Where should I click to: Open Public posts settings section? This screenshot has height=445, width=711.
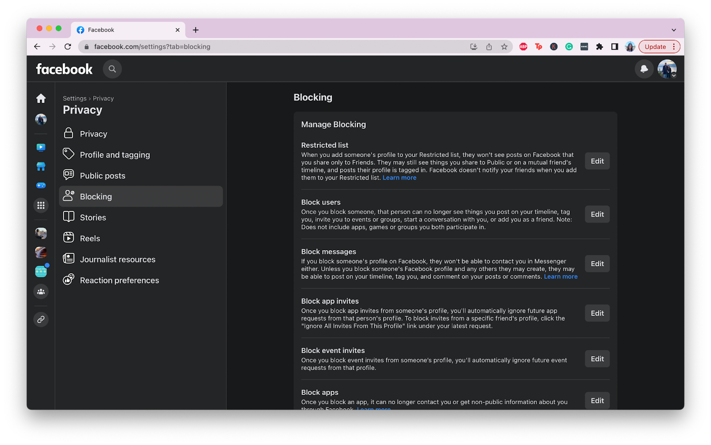coord(102,176)
